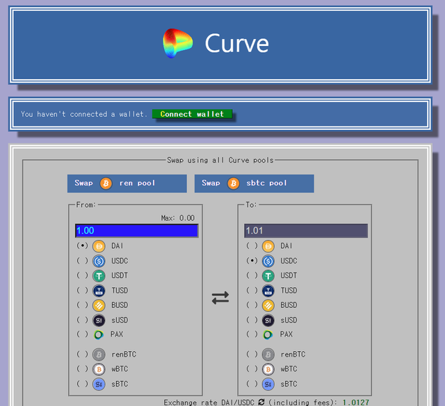Click the USDT Tether icon in From list
The width and height of the screenshot is (445, 406).
(x=99, y=276)
